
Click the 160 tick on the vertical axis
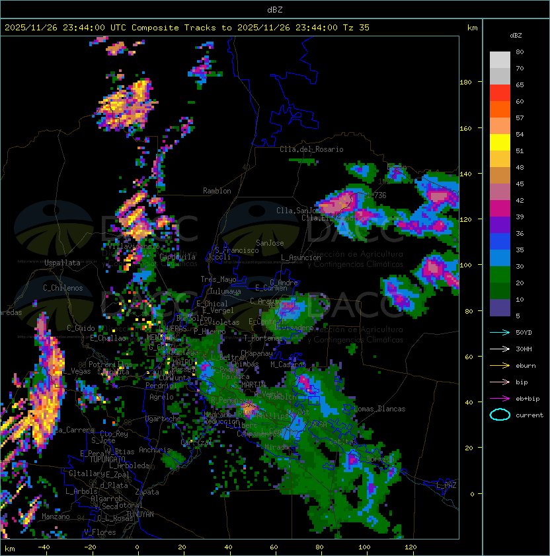(465, 128)
